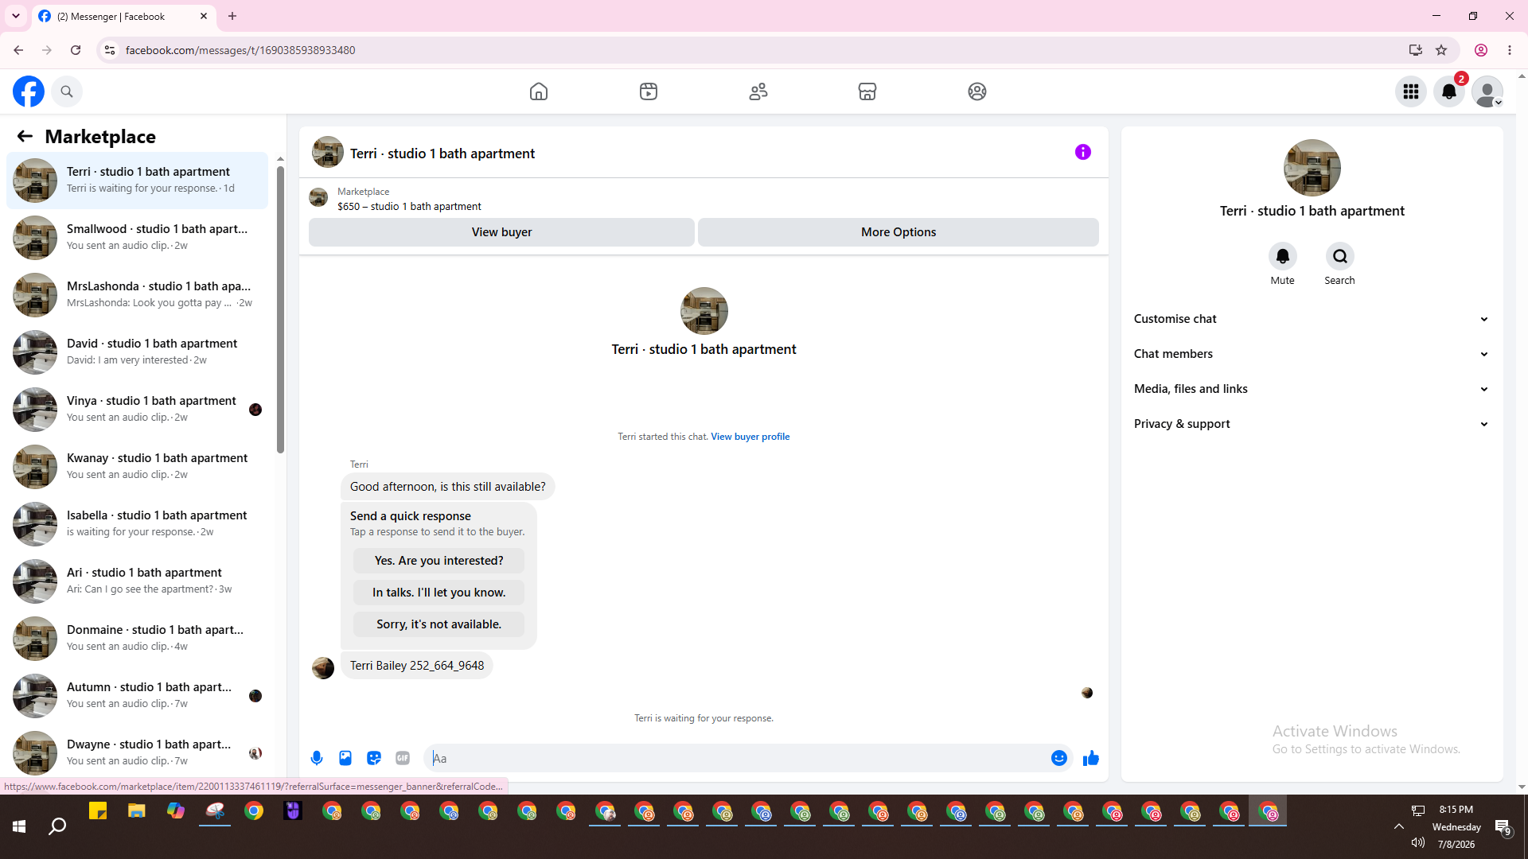
Task: Reply 'Yes. Are you interested?'
Action: (x=439, y=561)
